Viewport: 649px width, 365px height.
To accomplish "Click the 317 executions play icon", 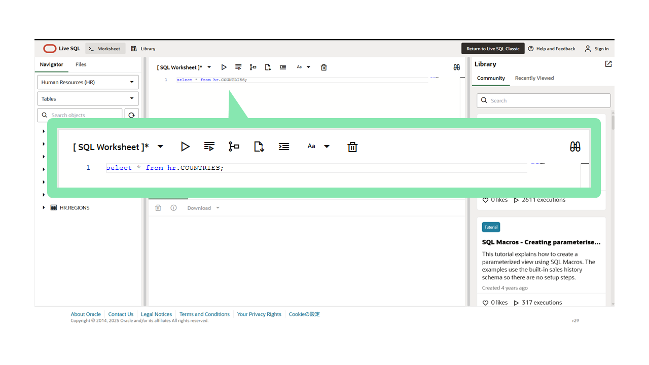I will click(516, 303).
